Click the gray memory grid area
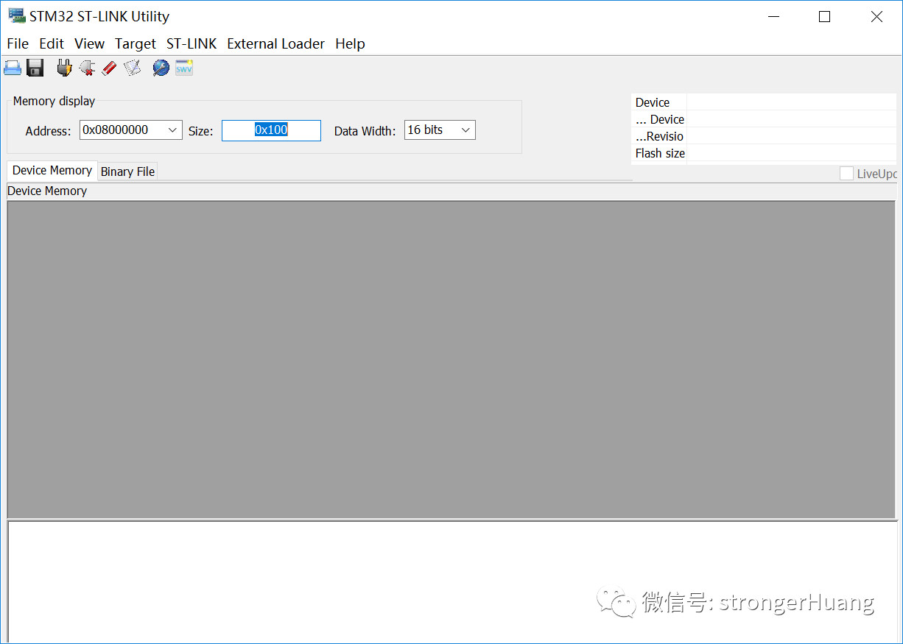 452,359
